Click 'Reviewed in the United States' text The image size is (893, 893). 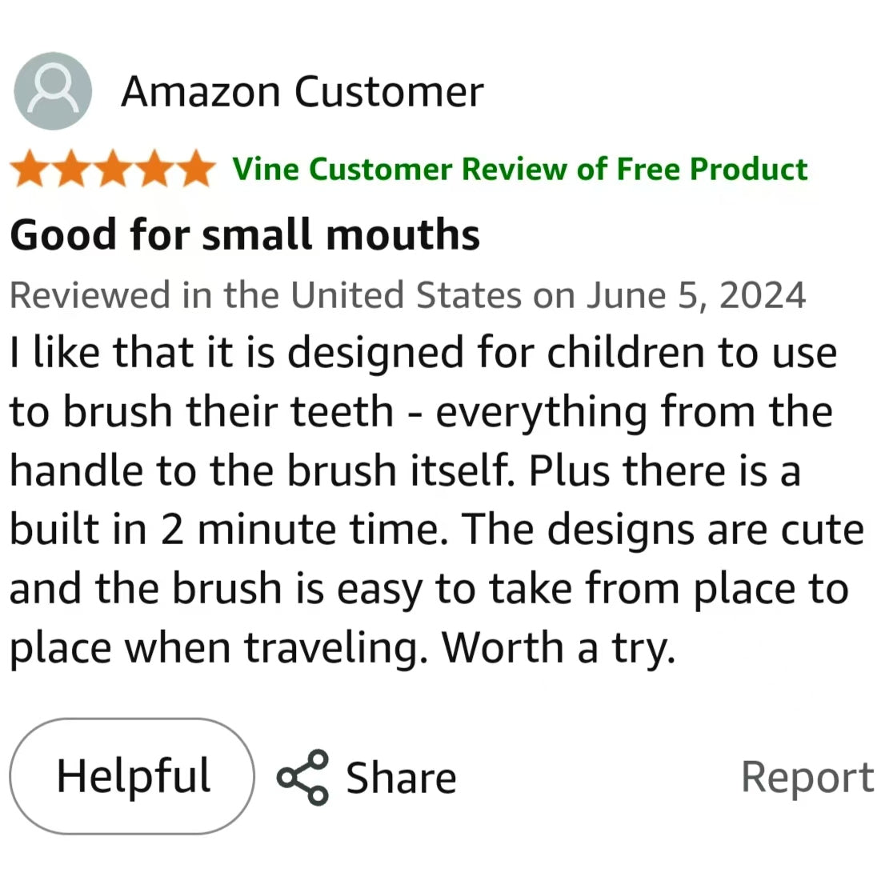point(266,295)
